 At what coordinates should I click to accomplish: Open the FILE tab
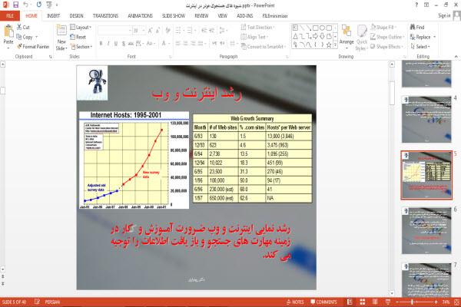[x=10, y=16]
